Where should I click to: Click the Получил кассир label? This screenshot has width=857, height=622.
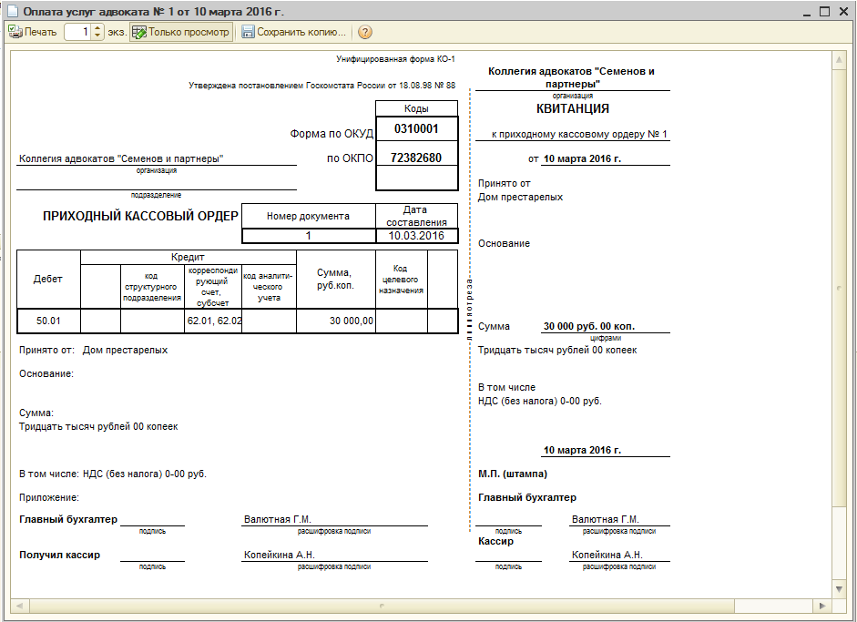tap(59, 555)
